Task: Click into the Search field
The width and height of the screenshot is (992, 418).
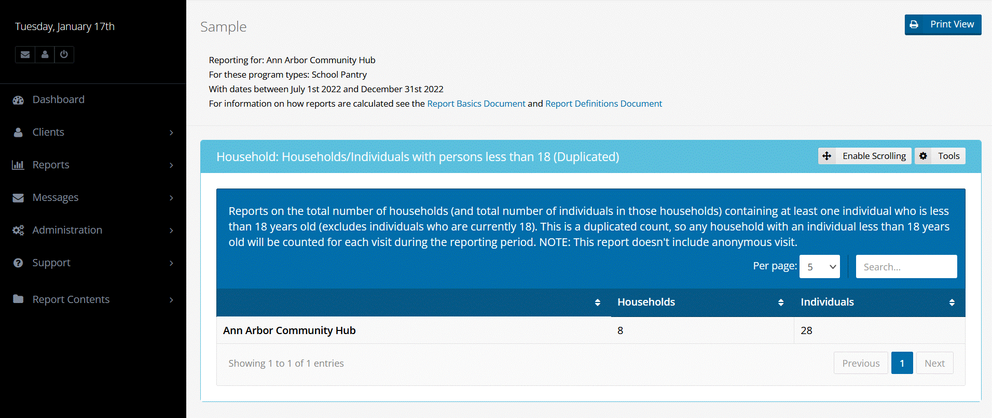Action: pyautogui.click(x=906, y=267)
